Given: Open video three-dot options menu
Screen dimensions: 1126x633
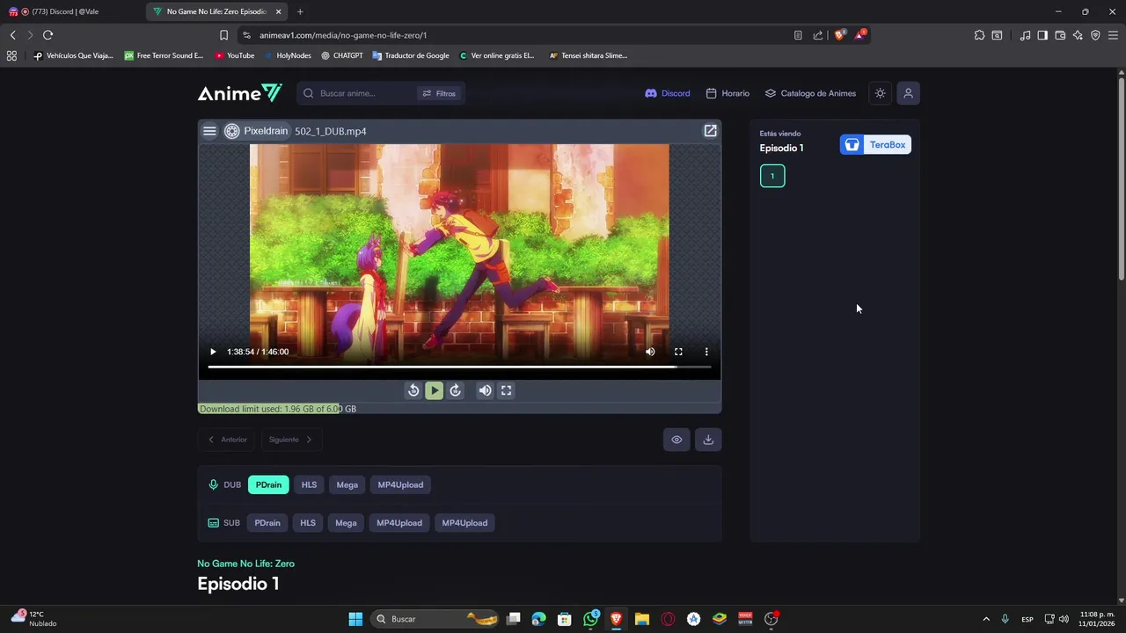Looking at the screenshot, I should point(706,352).
